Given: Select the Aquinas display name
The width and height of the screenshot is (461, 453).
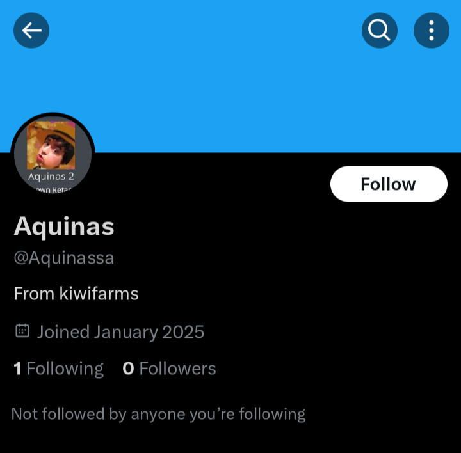Looking at the screenshot, I should (64, 226).
